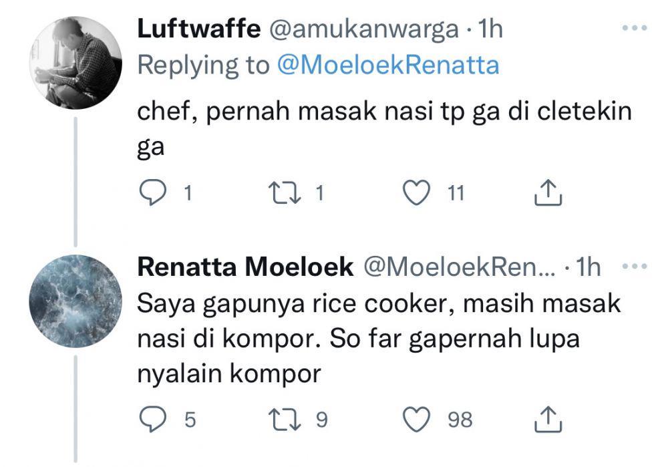Open the 1h timestamp on Renatta's tweet
668x467 pixels.
588,267
